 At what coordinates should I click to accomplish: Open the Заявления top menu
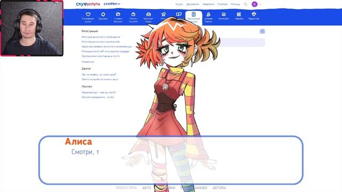click(208, 4)
